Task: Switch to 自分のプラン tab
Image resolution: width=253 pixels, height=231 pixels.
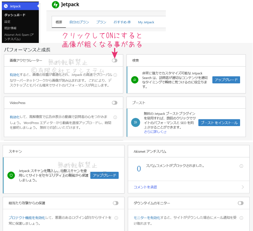Action: [x=79, y=22]
